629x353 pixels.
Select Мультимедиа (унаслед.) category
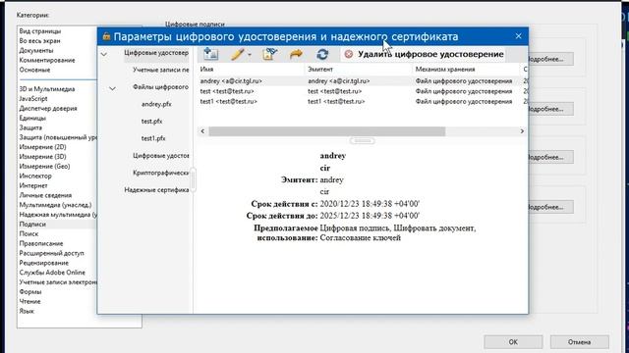coord(55,205)
